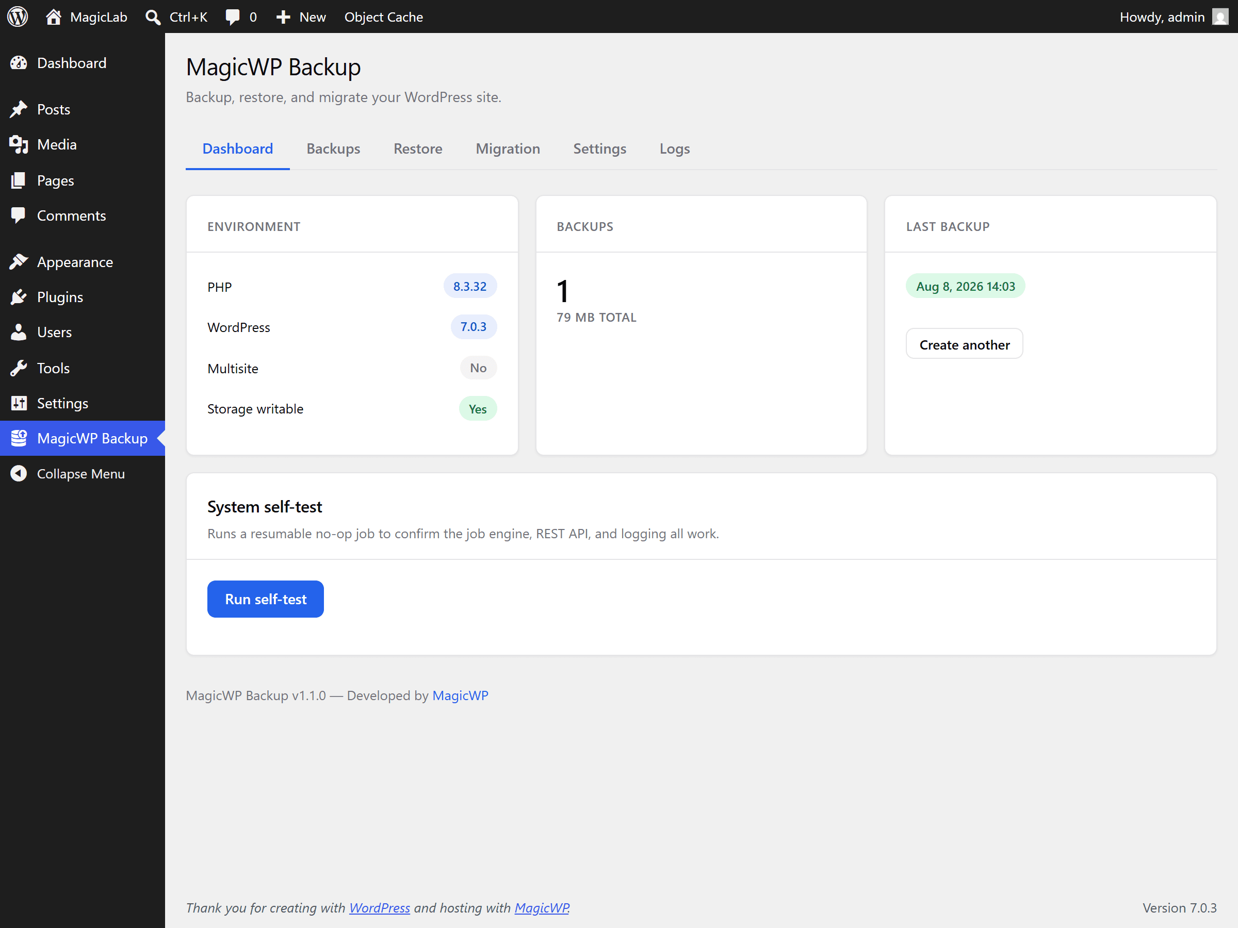This screenshot has height=928, width=1238.
Task: Click the admin avatar icon
Action: point(1220,17)
